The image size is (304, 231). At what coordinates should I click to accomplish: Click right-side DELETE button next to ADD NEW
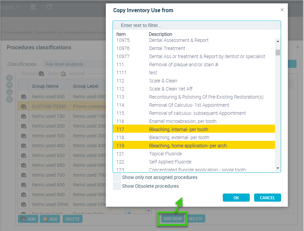click(x=195, y=219)
